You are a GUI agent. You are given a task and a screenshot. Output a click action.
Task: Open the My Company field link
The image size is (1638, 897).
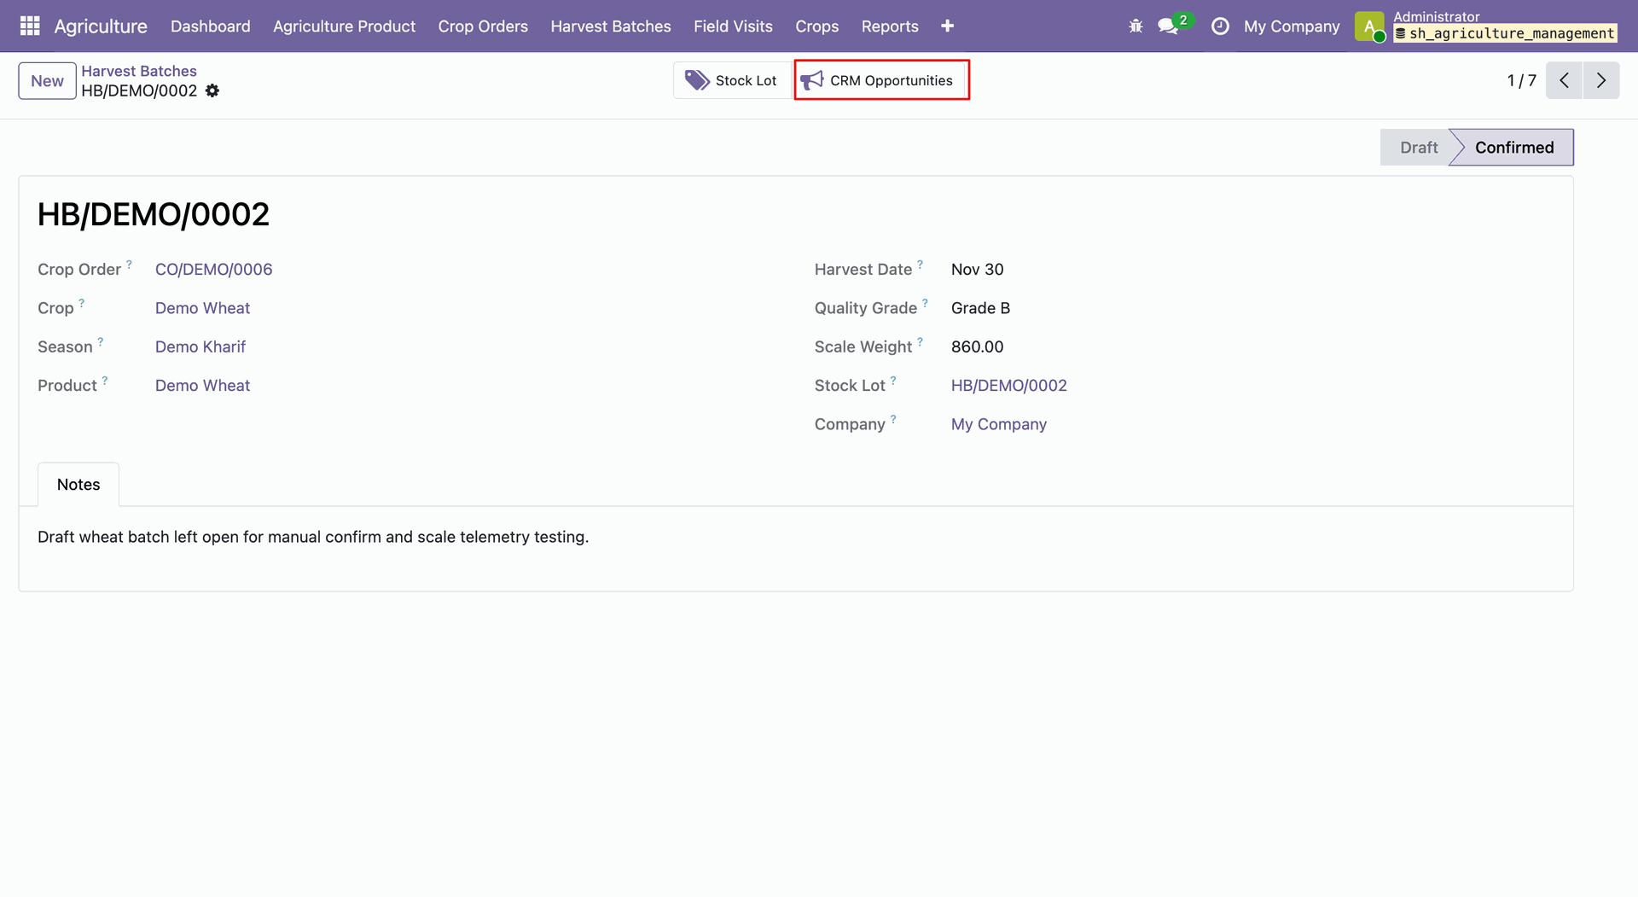pyautogui.click(x=998, y=424)
